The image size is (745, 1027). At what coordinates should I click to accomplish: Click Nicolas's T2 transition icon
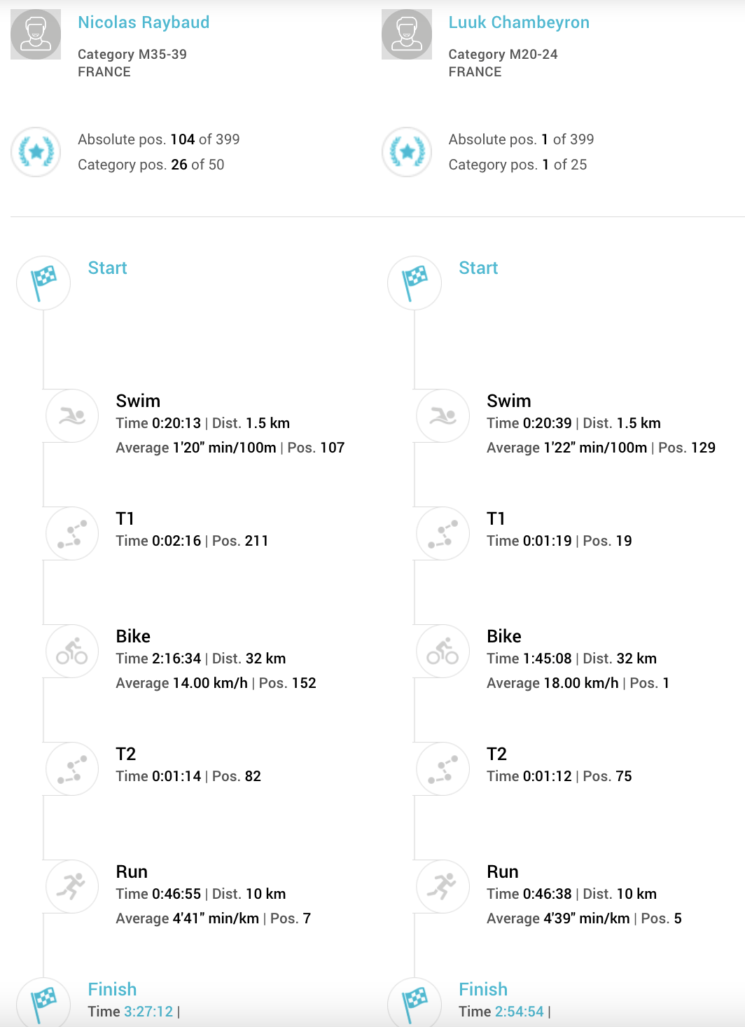coord(72,769)
